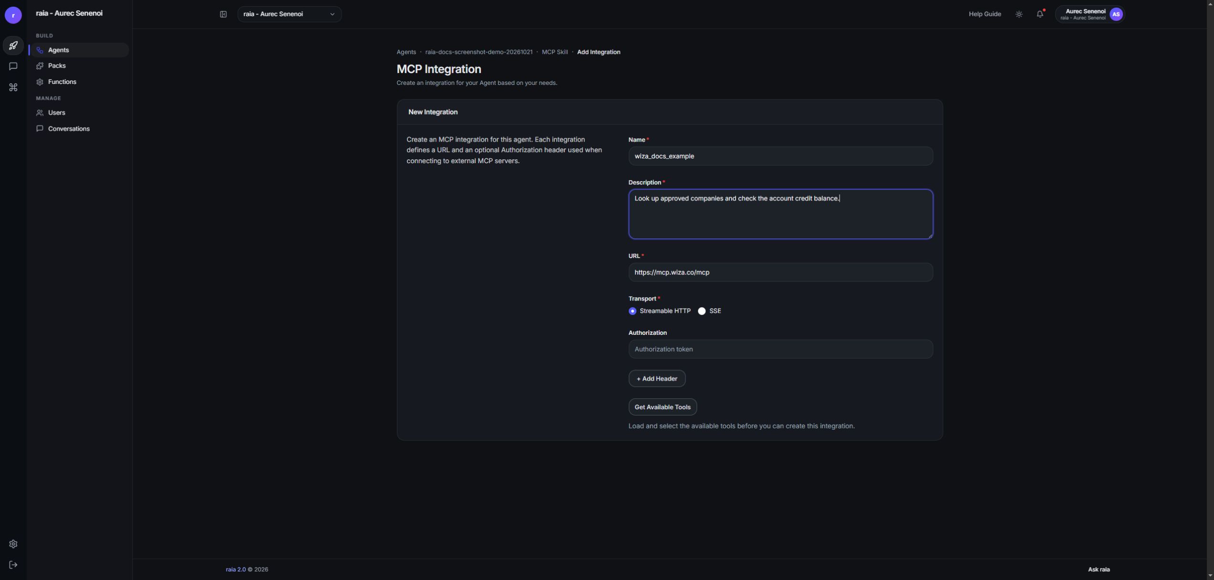Click Get Available Tools button

point(662,407)
